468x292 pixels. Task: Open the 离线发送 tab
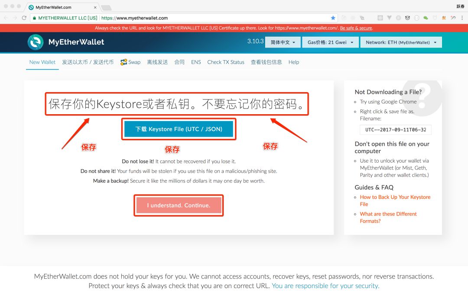click(157, 62)
